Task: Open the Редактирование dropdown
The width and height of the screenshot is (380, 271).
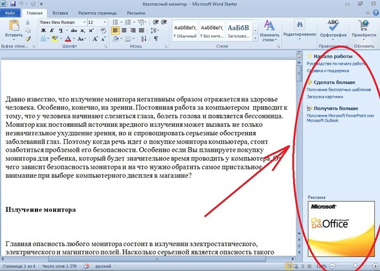Action: tap(300, 30)
